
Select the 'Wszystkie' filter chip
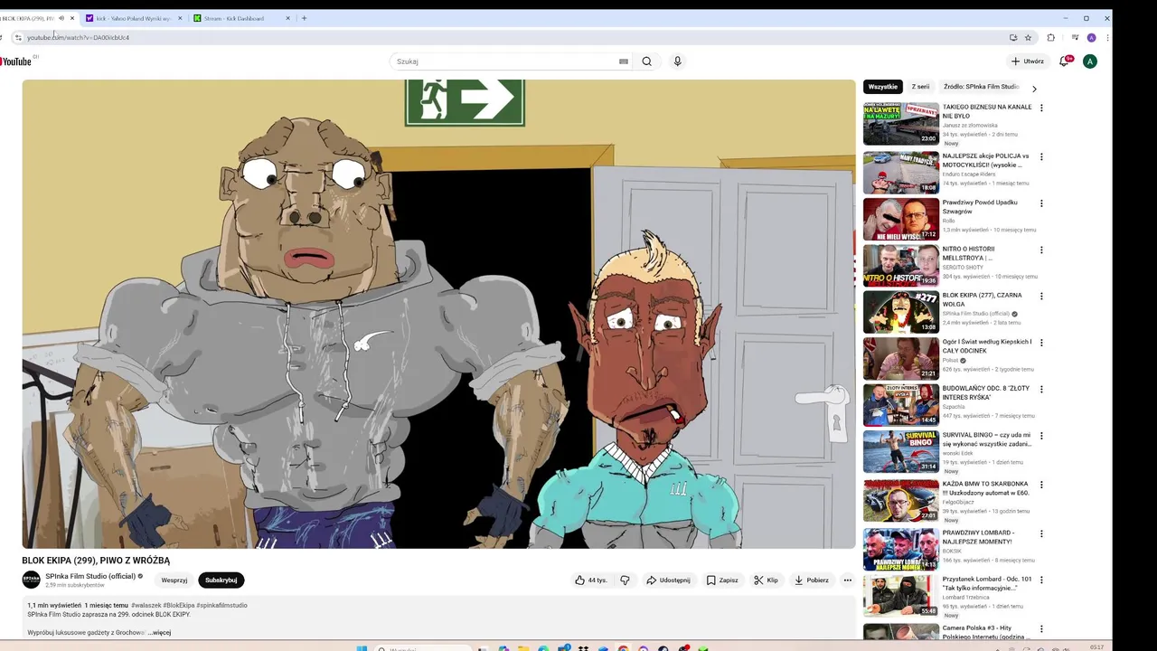882,87
